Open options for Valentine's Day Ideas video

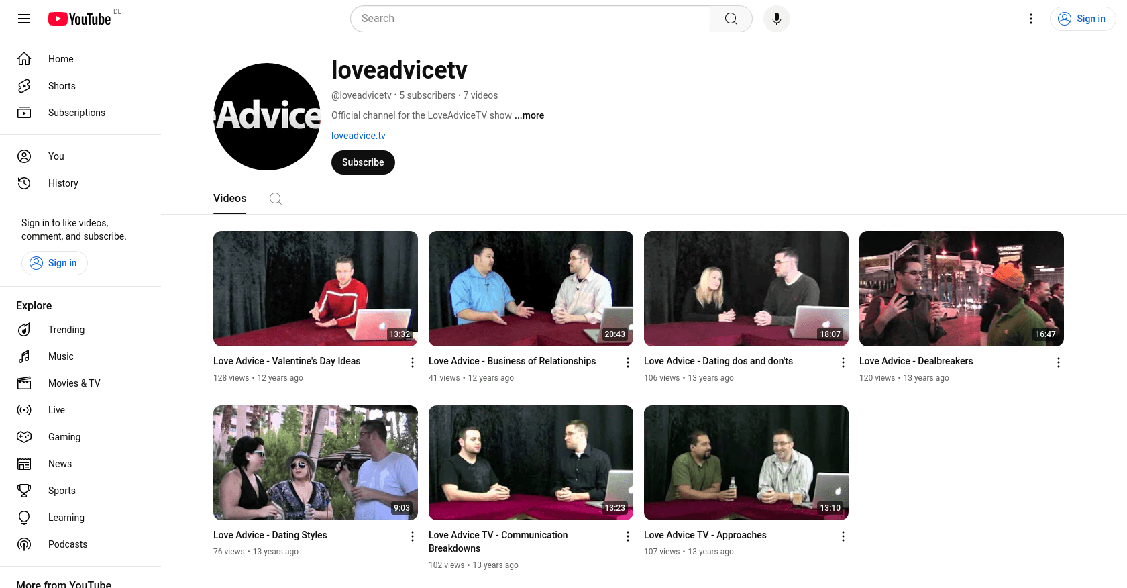pos(413,362)
